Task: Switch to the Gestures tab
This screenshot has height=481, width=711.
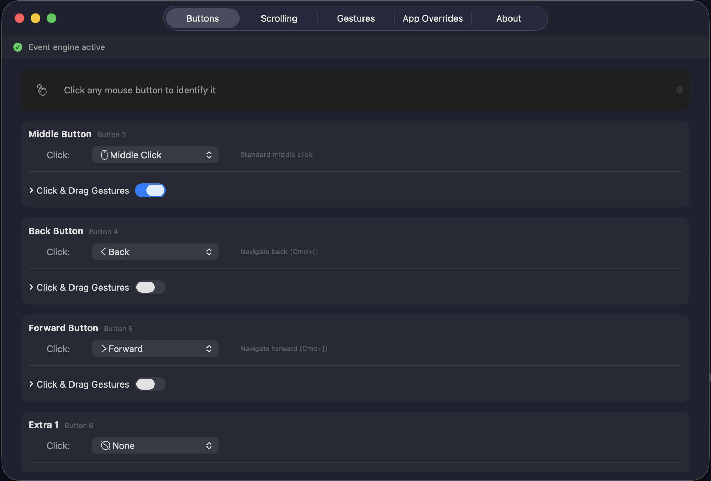Action: [x=356, y=18]
